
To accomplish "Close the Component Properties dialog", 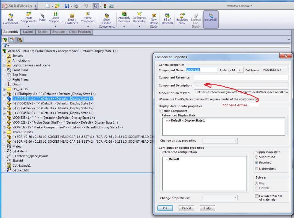I will [285, 56].
